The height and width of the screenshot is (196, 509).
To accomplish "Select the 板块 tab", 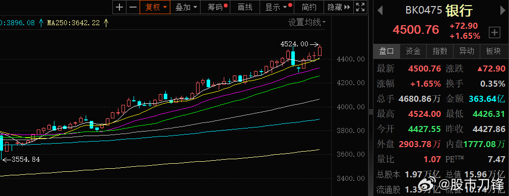I will pos(493,51).
